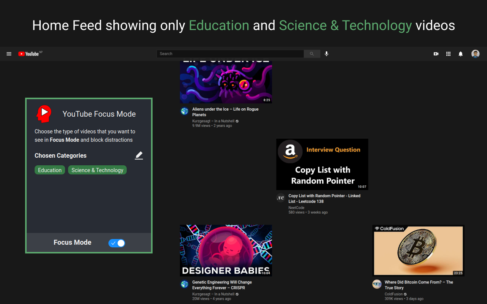
Task: Click the red Focus Mode toggle slider
Action: click(x=117, y=243)
